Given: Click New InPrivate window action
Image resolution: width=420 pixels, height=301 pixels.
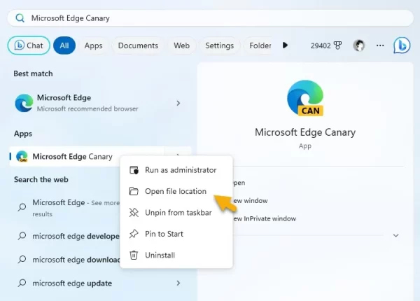Looking at the screenshot, I should [x=265, y=218].
